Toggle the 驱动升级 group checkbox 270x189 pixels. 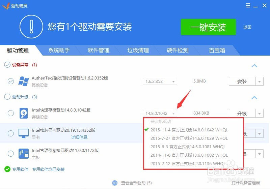(x=7, y=97)
